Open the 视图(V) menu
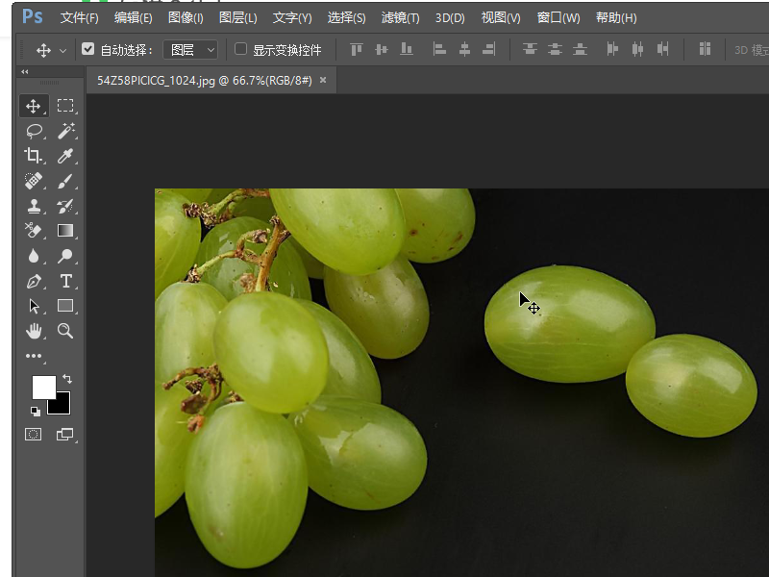769x577 pixels. click(x=501, y=18)
